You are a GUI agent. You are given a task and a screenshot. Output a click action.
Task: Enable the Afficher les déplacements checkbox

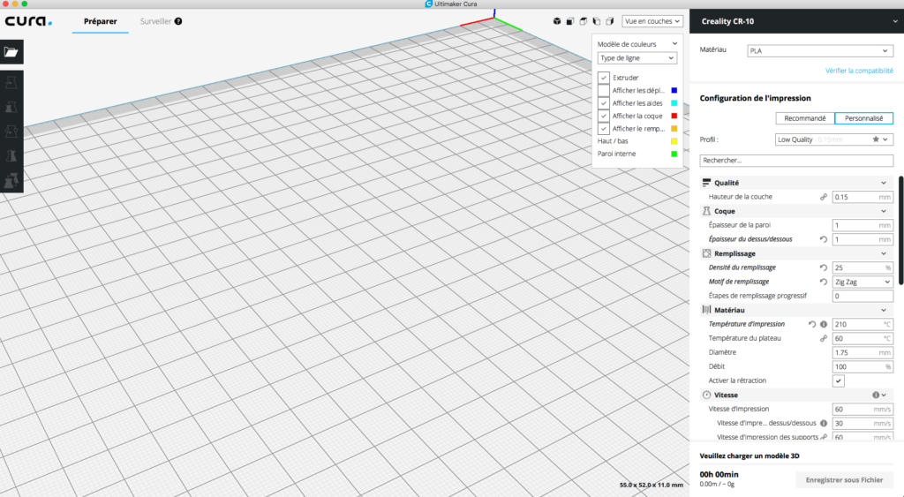coord(604,90)
